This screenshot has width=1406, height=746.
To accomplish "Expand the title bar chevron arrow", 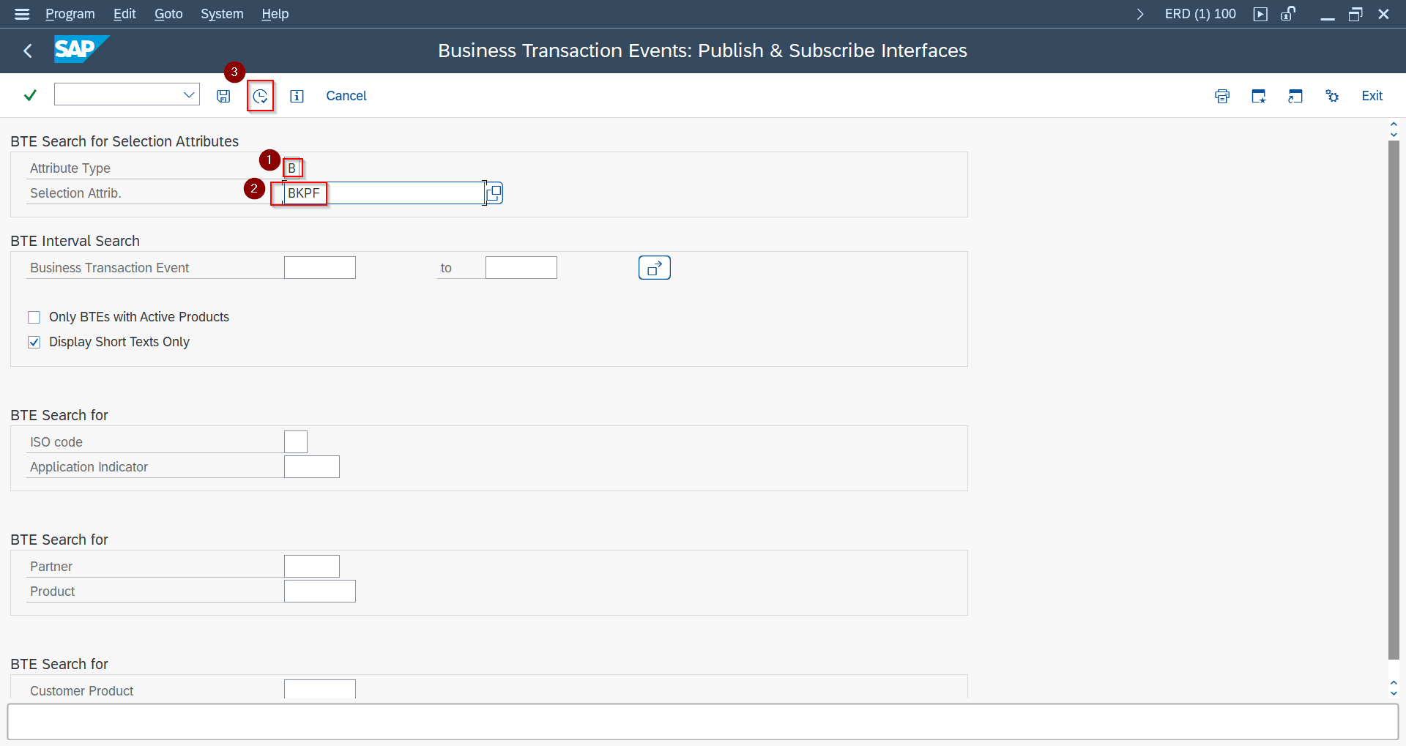I will (1140, 14).
